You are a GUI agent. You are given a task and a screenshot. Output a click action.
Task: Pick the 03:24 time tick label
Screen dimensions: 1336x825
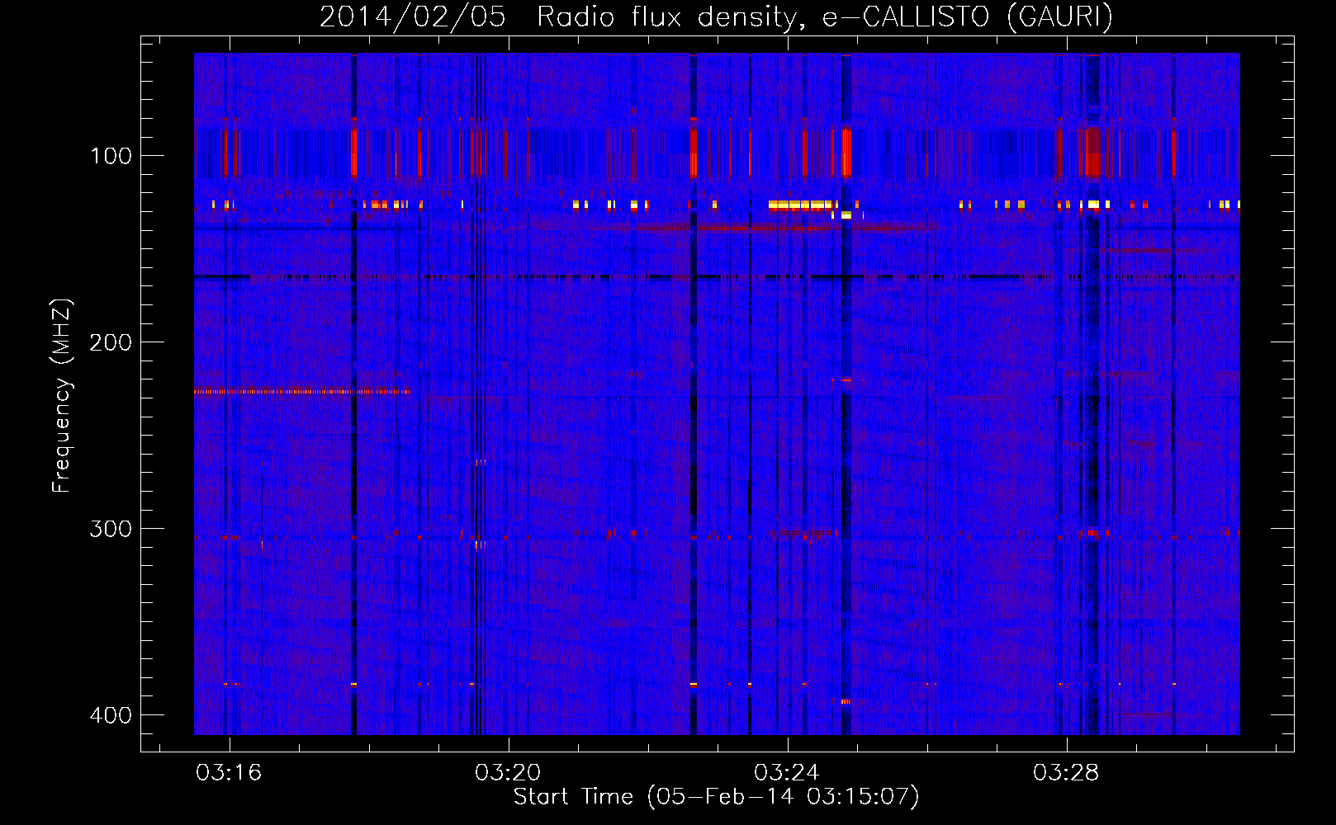coord(787,773)
